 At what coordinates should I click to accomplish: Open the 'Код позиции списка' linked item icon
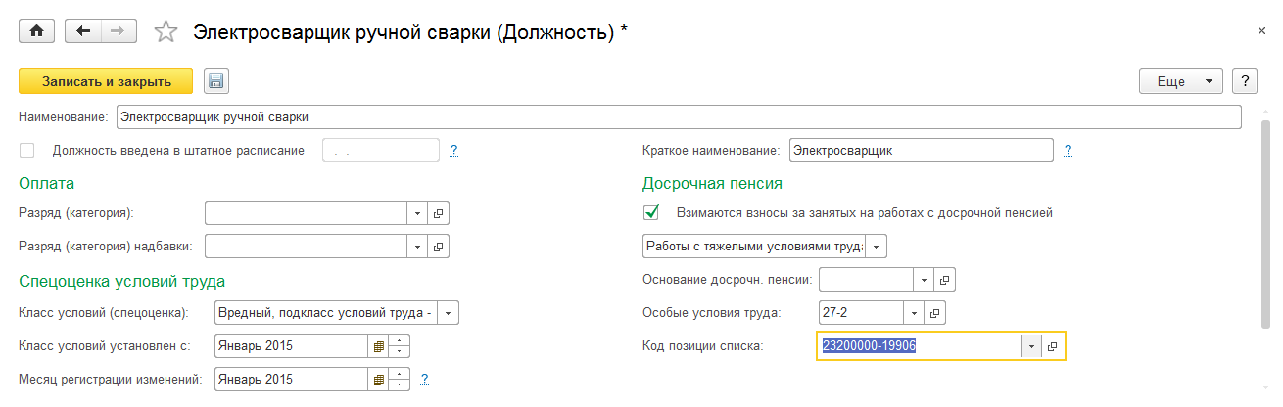coord(1053,346)
